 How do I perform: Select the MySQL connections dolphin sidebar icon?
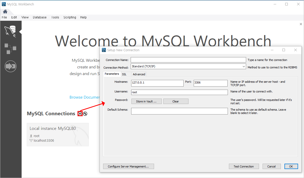coord(10,32)
